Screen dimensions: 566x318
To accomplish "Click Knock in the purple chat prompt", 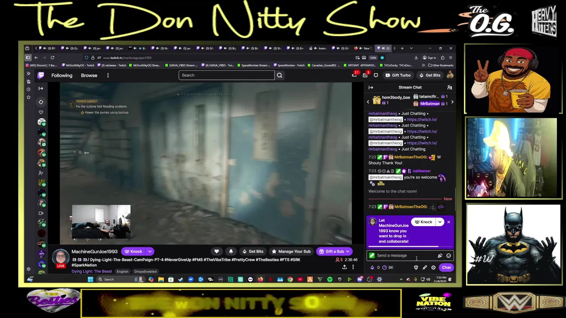I will click(x=424, y=222).
